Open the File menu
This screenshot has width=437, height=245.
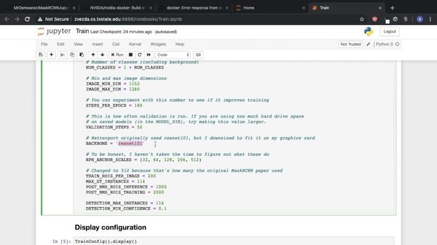[x=44, y=44]
